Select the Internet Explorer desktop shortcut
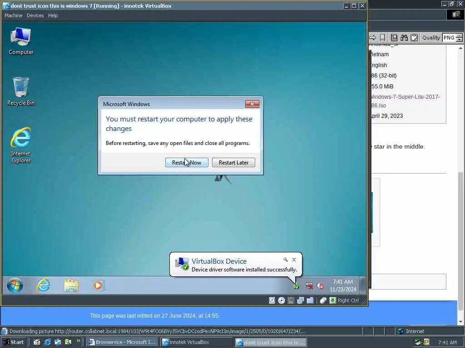 20,145
